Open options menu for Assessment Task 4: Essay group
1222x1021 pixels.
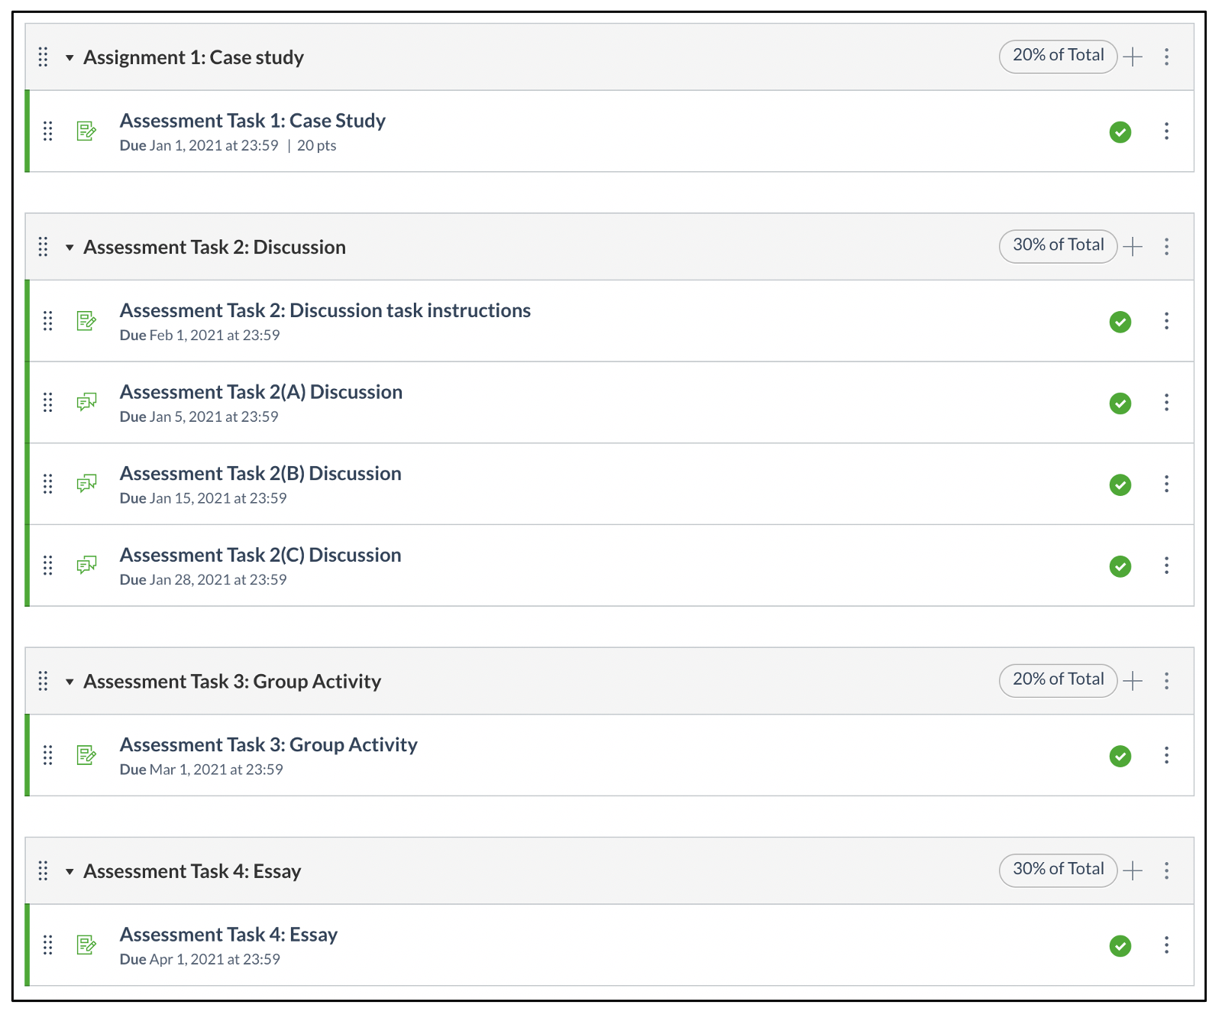click(1166, 870)
